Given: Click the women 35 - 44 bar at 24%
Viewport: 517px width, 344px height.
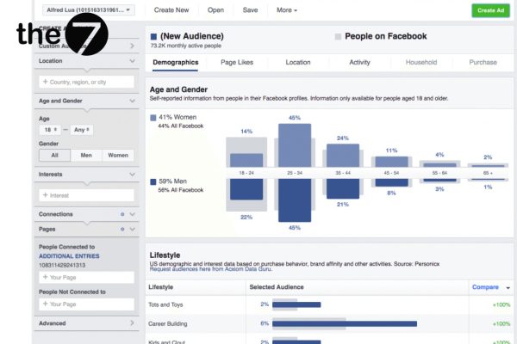Looking at the screenshot, I should click(343, 156).
